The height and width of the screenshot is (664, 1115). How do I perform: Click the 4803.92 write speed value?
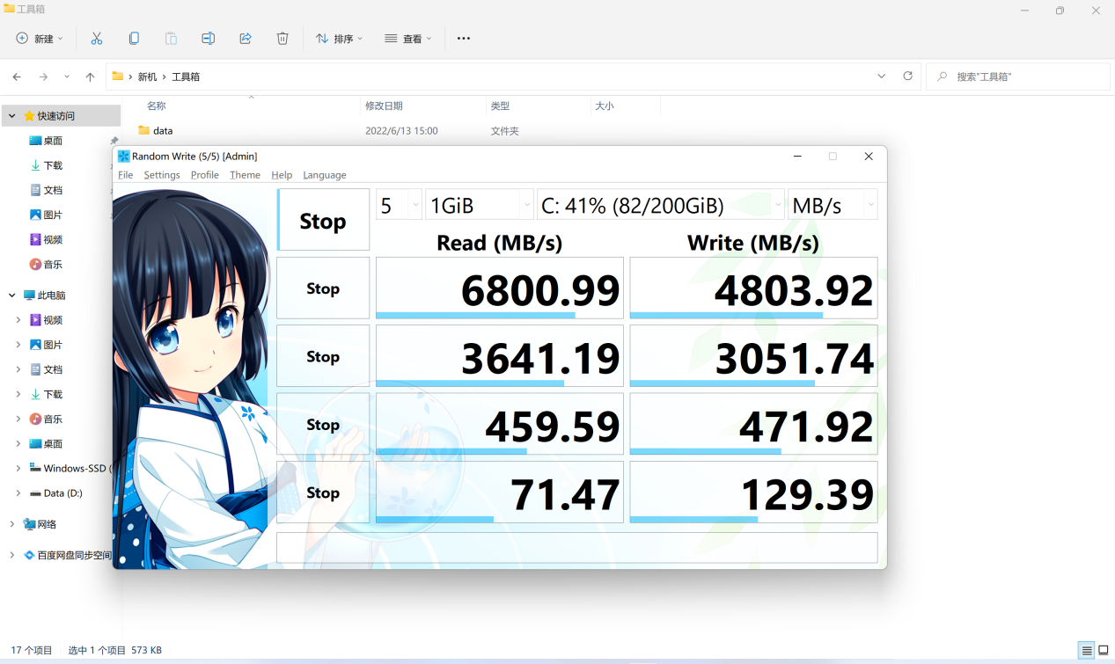[x=754, y=288]
